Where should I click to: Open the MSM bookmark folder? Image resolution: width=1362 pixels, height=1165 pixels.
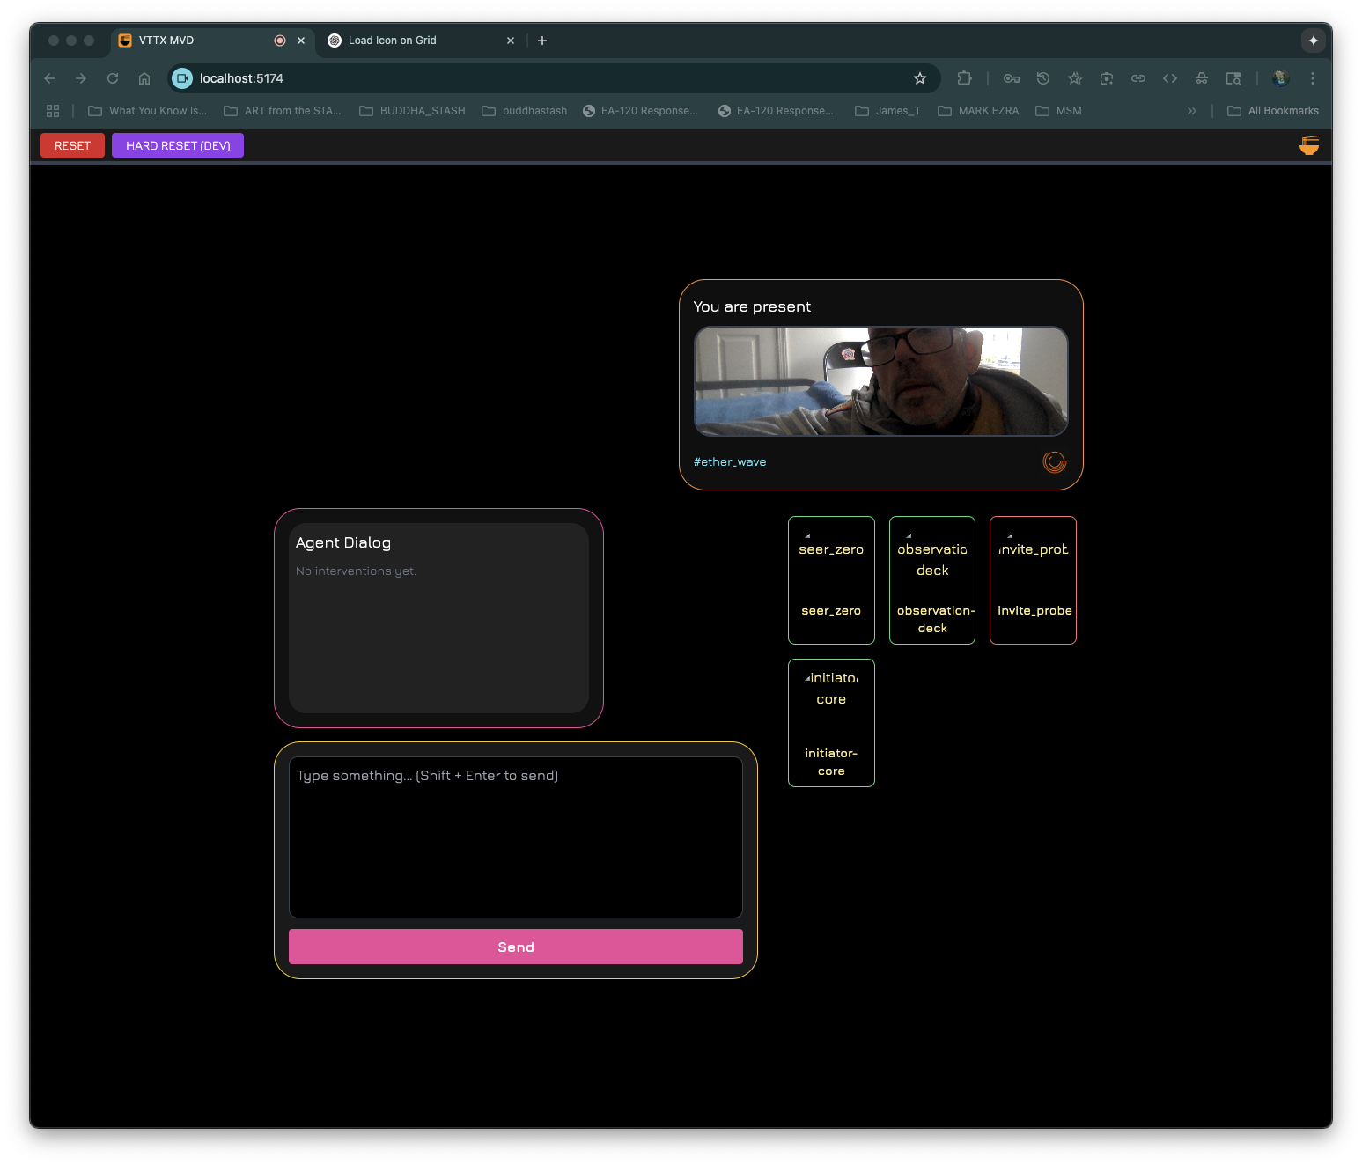tap(1058, 111)
